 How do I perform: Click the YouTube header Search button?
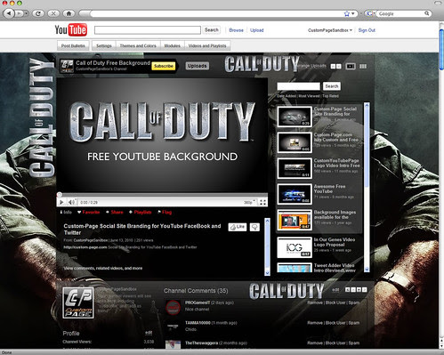click(212, 30)
